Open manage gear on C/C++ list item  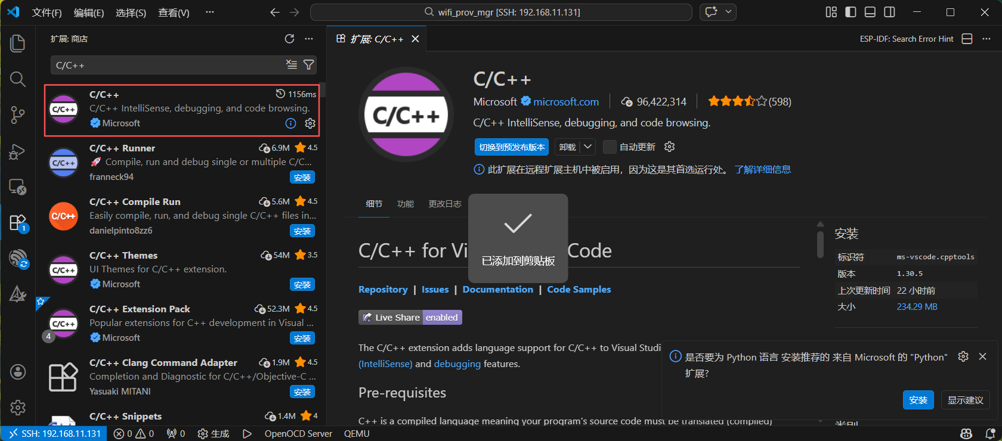310,123
